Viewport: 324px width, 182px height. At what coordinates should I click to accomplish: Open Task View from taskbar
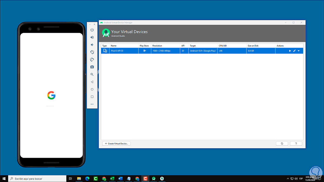[x=70, y=178]
